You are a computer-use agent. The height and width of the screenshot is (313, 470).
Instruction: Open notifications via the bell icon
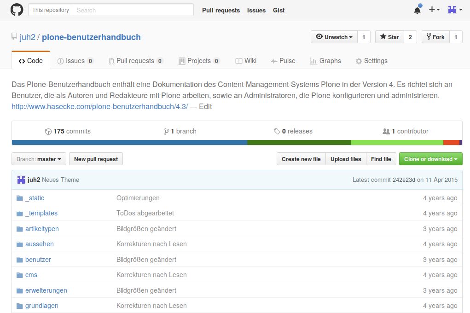coord(417,10)
